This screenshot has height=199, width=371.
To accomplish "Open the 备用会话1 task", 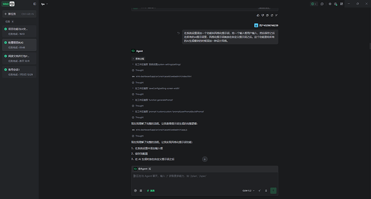I will point(19,72).
